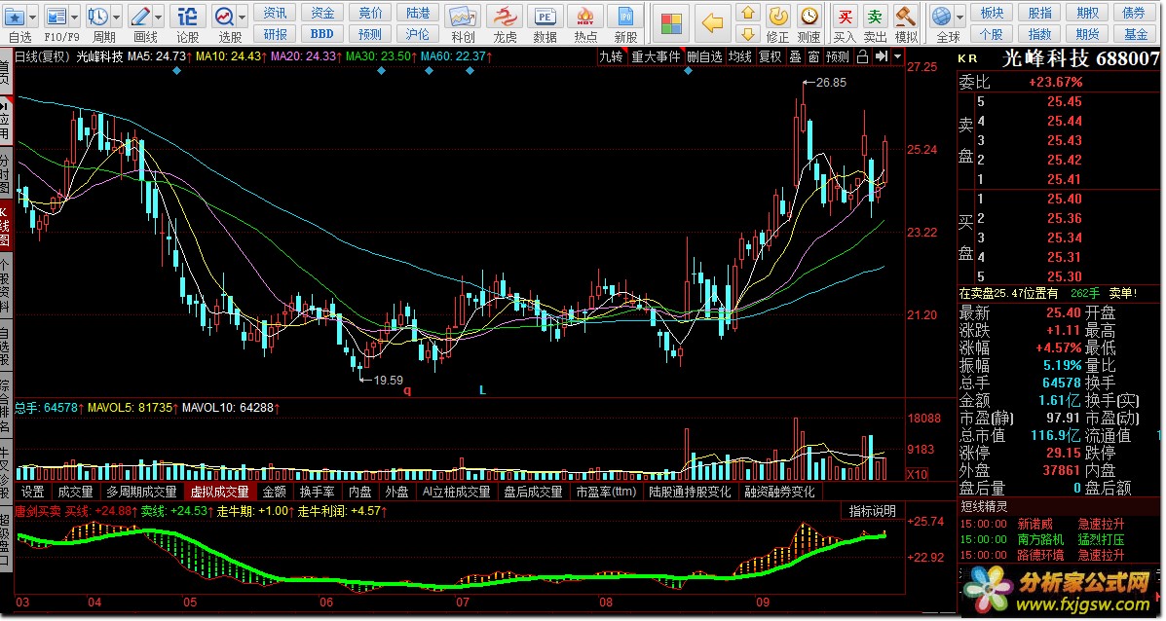This screenshot has width=1166, height=621.
Task: Open the 新股 IPO icon
Action: (625, 17)
